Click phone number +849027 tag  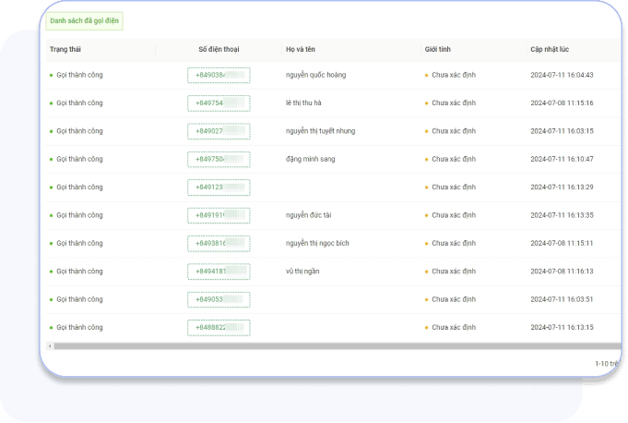click(x=219, y=131)
